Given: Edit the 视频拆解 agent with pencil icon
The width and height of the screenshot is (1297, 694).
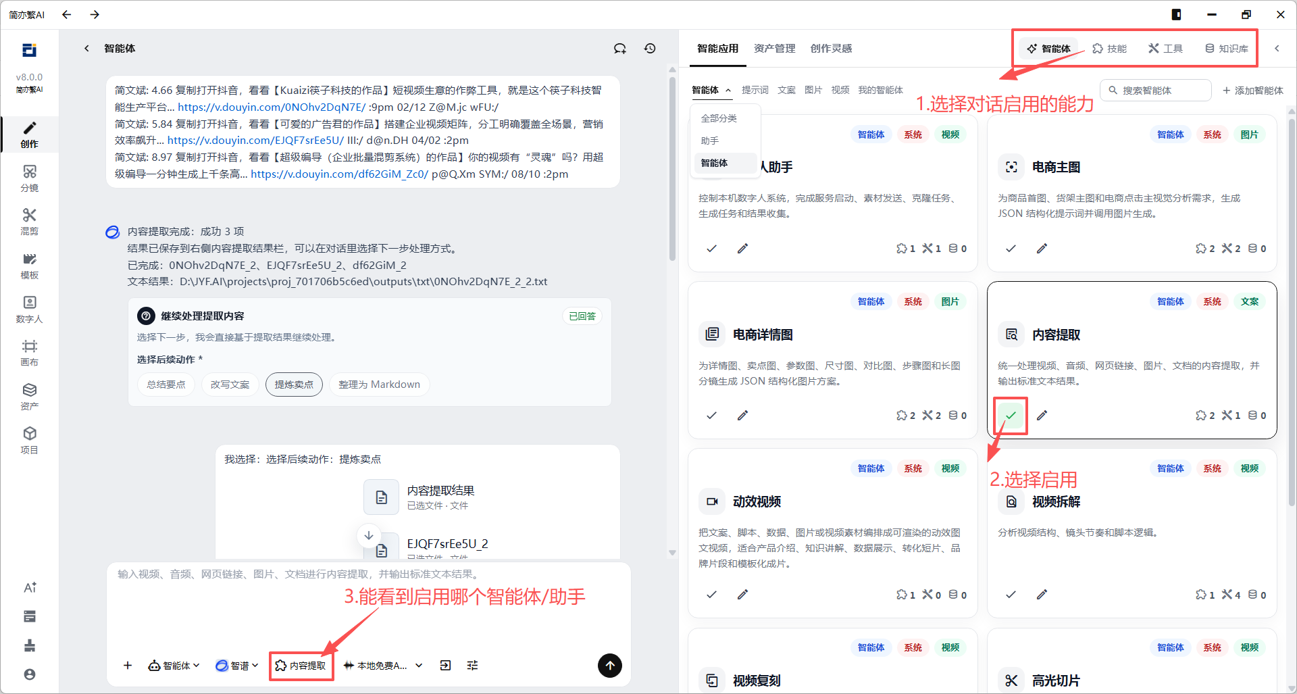Looking at the screenshot, I should click(1042, 595).
